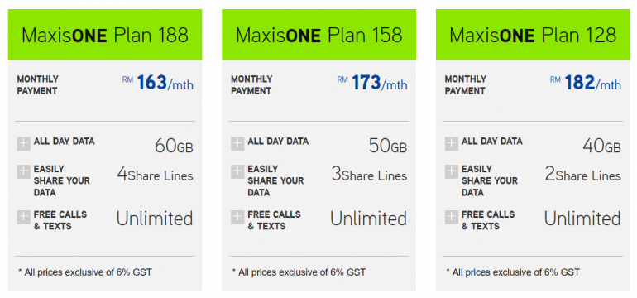Click the 40GB data value
The width and height of the screenshot is (637, 298).
[x=601, y=146]
